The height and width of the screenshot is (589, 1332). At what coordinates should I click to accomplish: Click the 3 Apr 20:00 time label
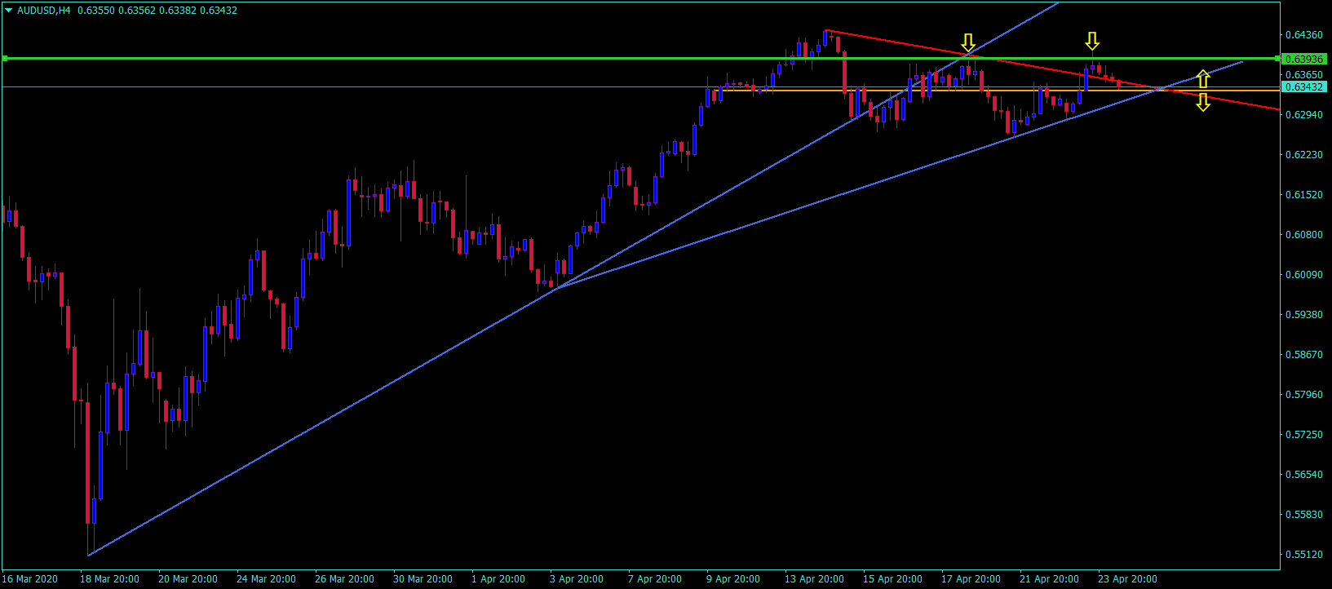tap(577, 579)
